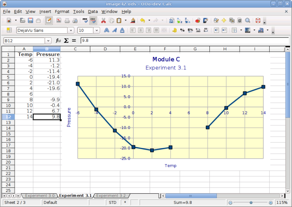This screenshot has height=207, width=292.
Task: Open the Name Box cell reference dropdown
Action: pos(48,41)
